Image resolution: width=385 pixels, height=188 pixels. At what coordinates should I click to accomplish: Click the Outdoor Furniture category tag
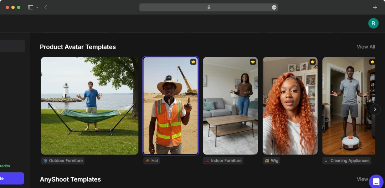pyautogui.click(x=63, y=161)
